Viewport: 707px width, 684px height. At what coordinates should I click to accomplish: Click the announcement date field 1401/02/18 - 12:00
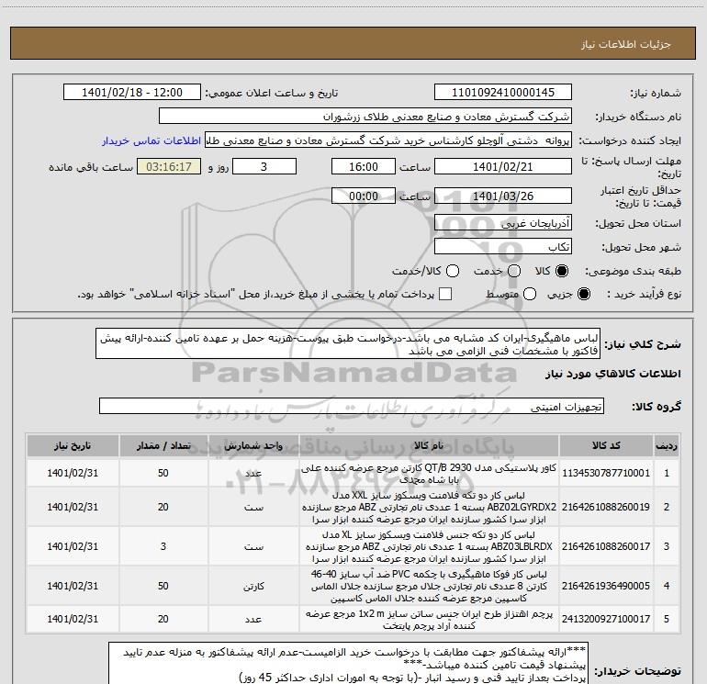pos(132,93)
